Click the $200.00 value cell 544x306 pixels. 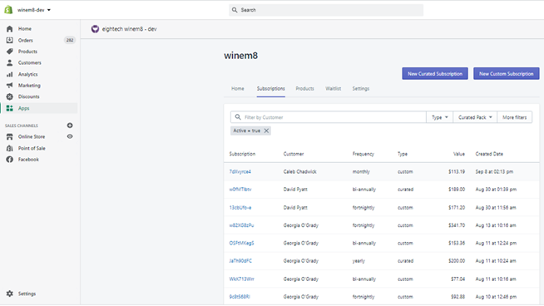(457, 261)
